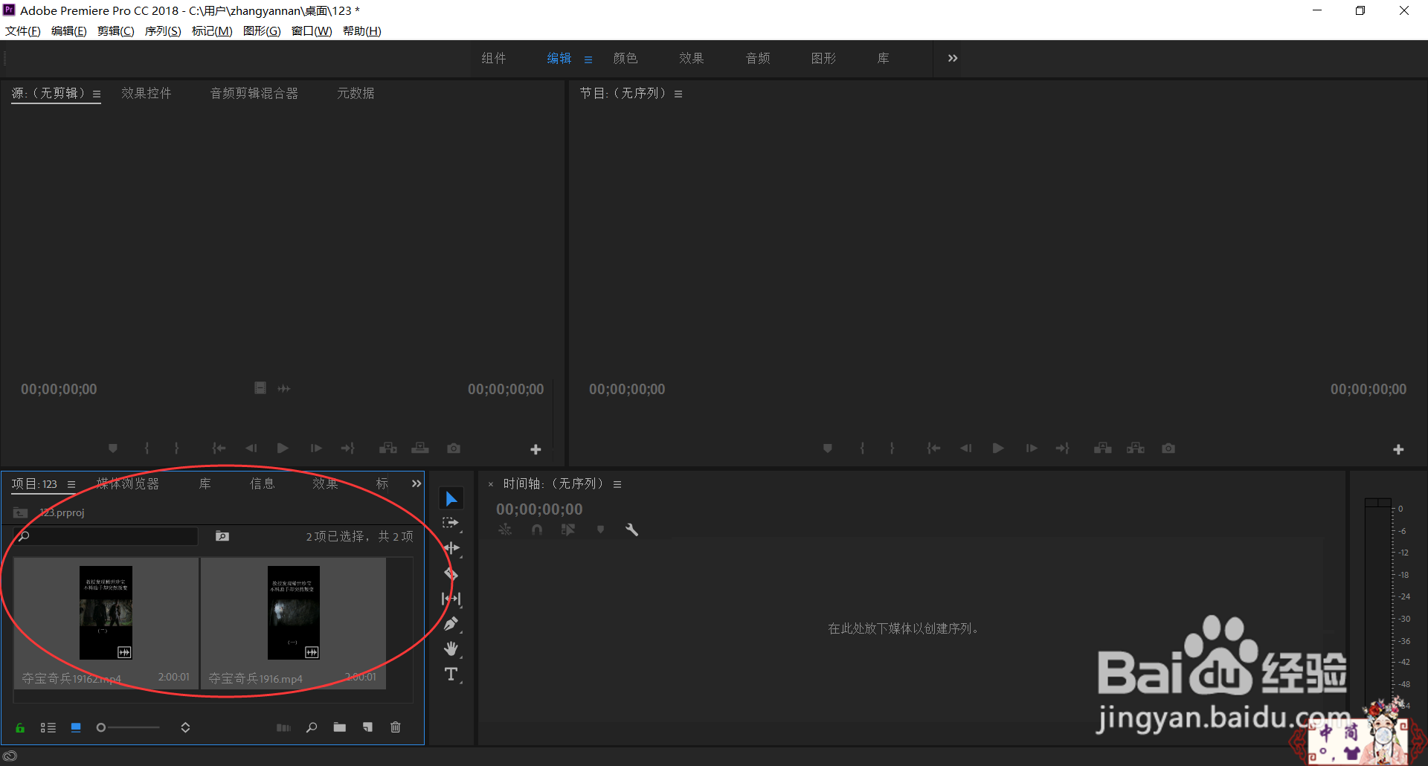The height and width of the screenshot is (766, 1428).
Task: Step back one frame in source monitor
Action: tap(251, 448)
